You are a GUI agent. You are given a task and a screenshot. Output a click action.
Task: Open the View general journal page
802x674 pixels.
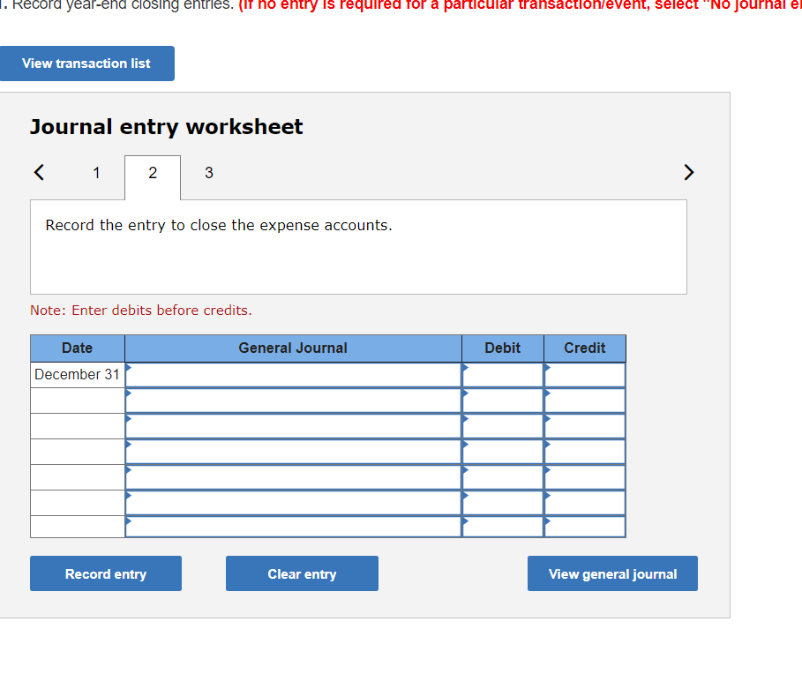[x=612, y=573]
